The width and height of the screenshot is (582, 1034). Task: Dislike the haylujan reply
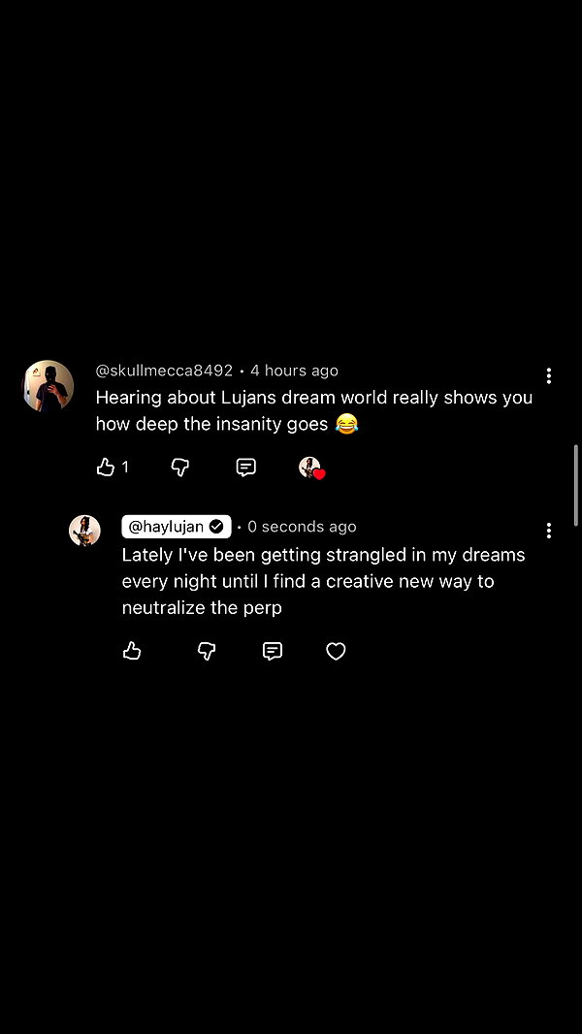pos(207,652)
